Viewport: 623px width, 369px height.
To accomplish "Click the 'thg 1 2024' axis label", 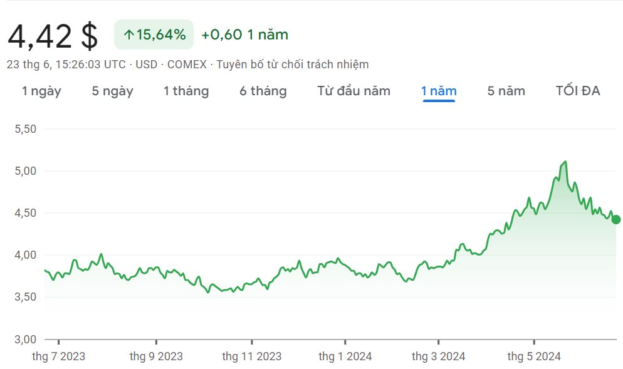I will pyautogui.click(x=345, y=356).
